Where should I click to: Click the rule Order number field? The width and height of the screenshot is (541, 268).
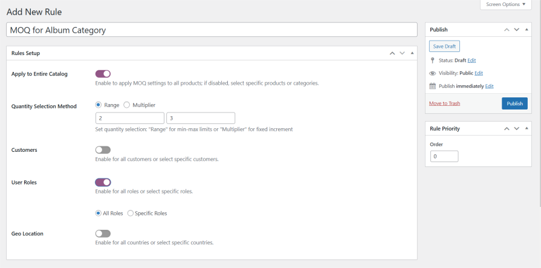pos(444,157)
